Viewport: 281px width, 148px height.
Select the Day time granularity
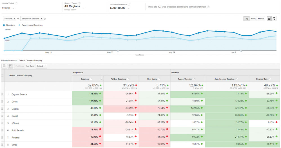click(x=246, y=18)
